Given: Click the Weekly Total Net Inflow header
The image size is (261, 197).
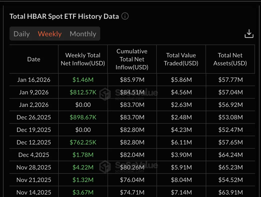Looking at the screenshot, I should [82, 59].
